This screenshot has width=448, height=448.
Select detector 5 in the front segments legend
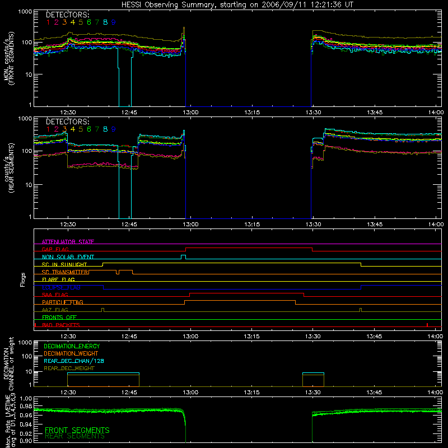tap(81, 22)
